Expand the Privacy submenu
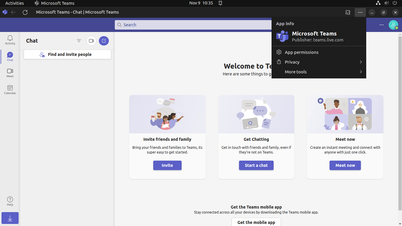The image size is (402, 226). [319, 62]
